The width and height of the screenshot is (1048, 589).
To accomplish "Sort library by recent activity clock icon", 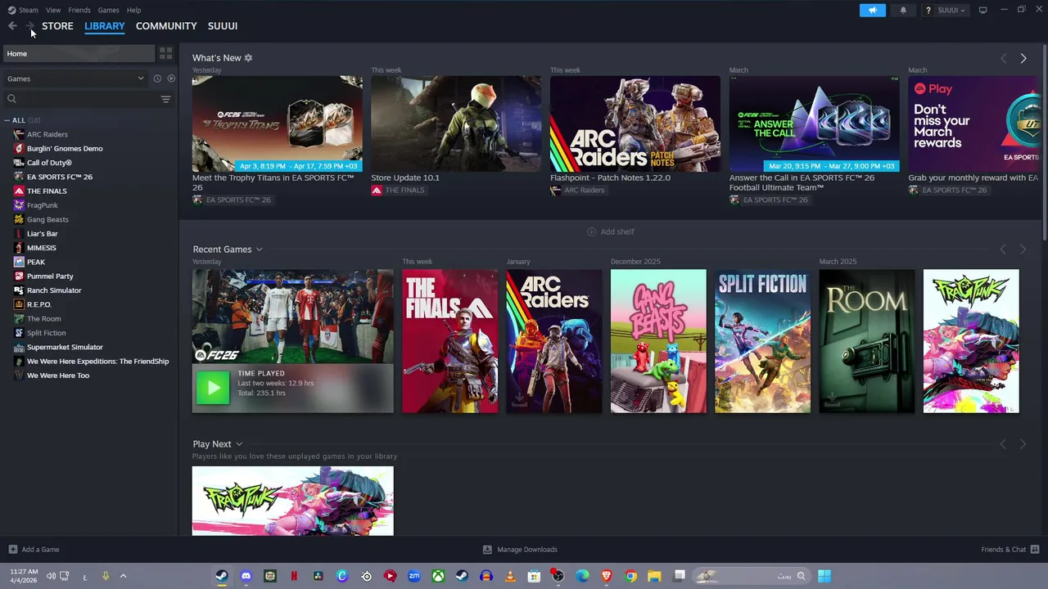I will [157, 79].
